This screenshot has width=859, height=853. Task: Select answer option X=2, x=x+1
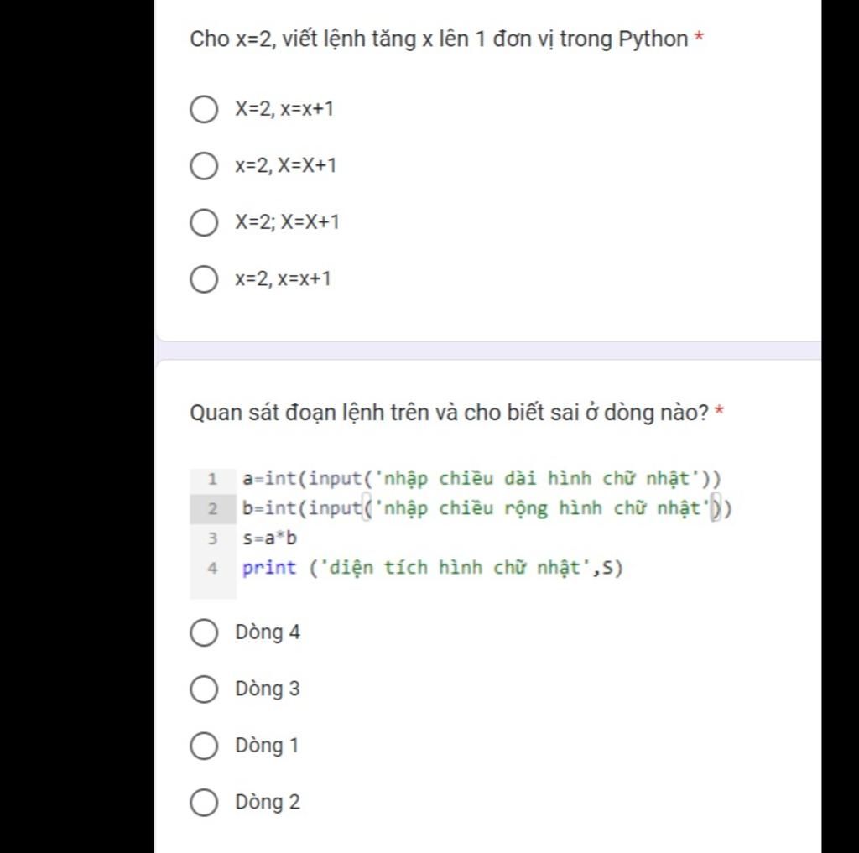(204, 108)
